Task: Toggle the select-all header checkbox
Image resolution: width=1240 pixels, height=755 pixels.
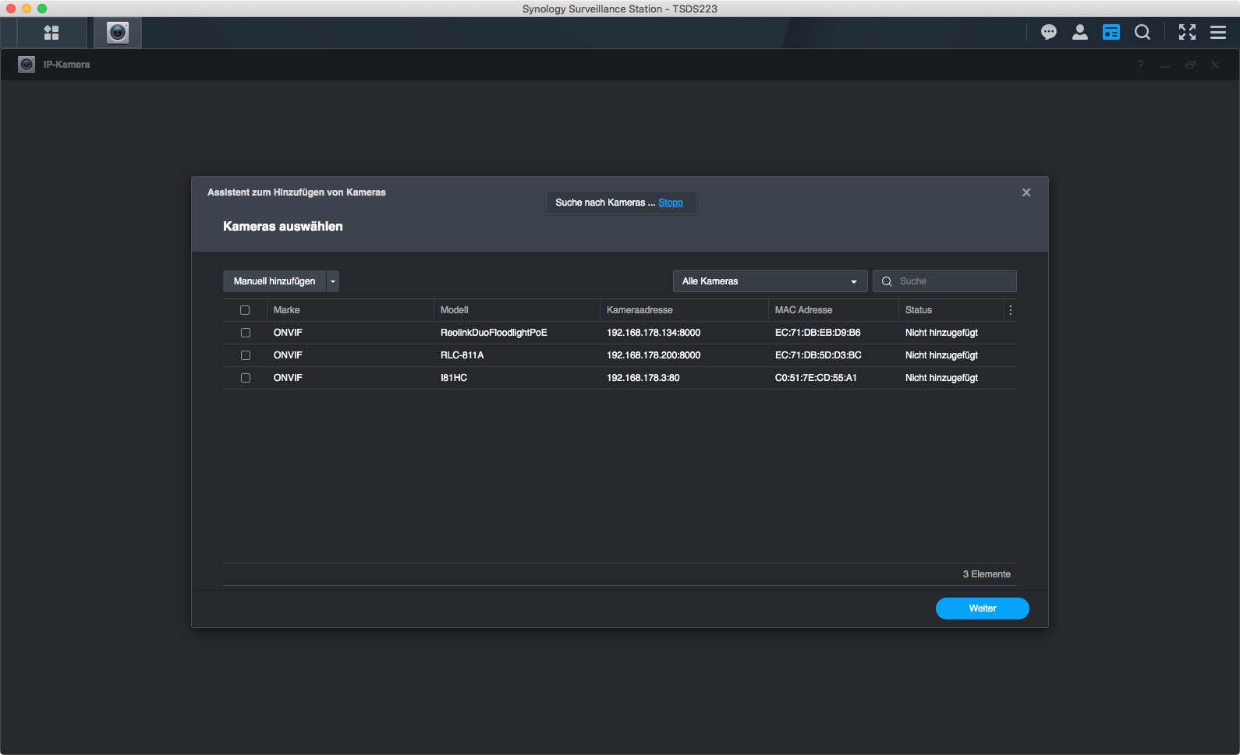Action: 245,310
